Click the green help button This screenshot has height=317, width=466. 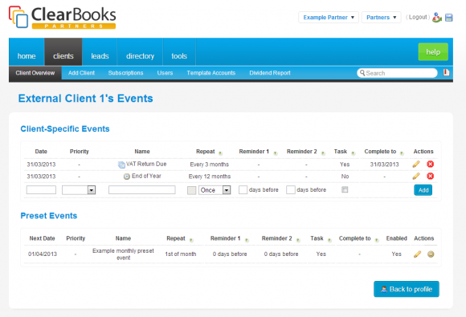click(433, 52)
